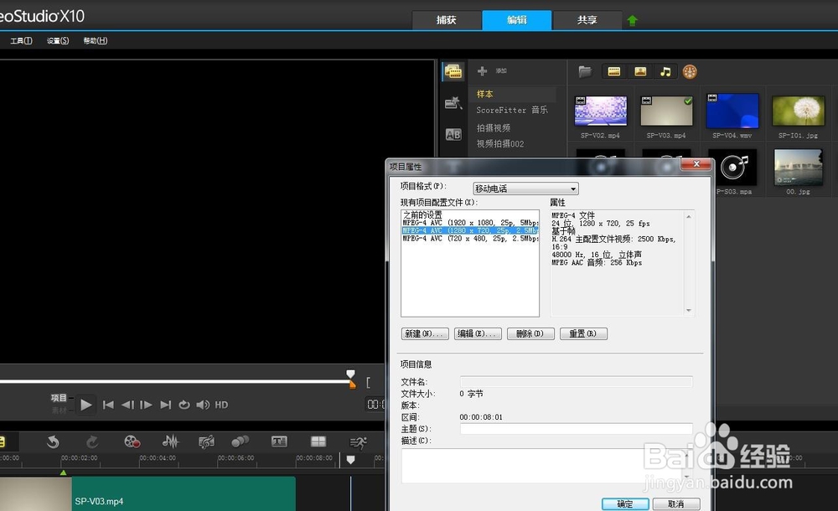Click the orange media filter round icon
838x511 pixels.
[690, 72]
